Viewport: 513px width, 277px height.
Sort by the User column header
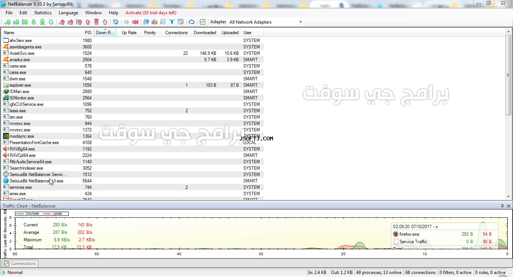click(x=252, y=33)
